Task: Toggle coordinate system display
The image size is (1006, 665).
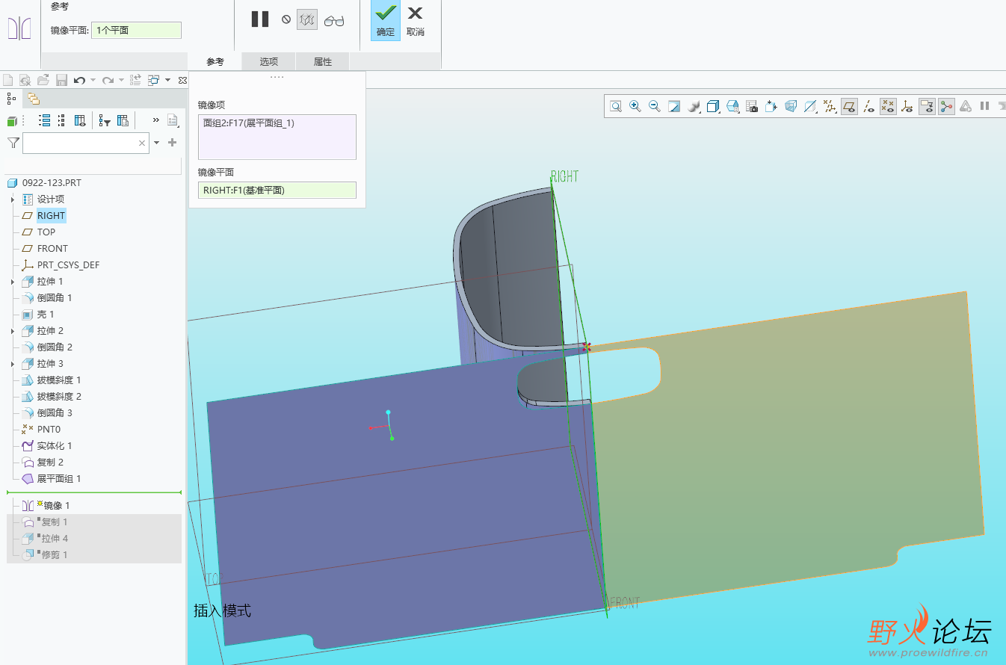Action: (907, 107)
